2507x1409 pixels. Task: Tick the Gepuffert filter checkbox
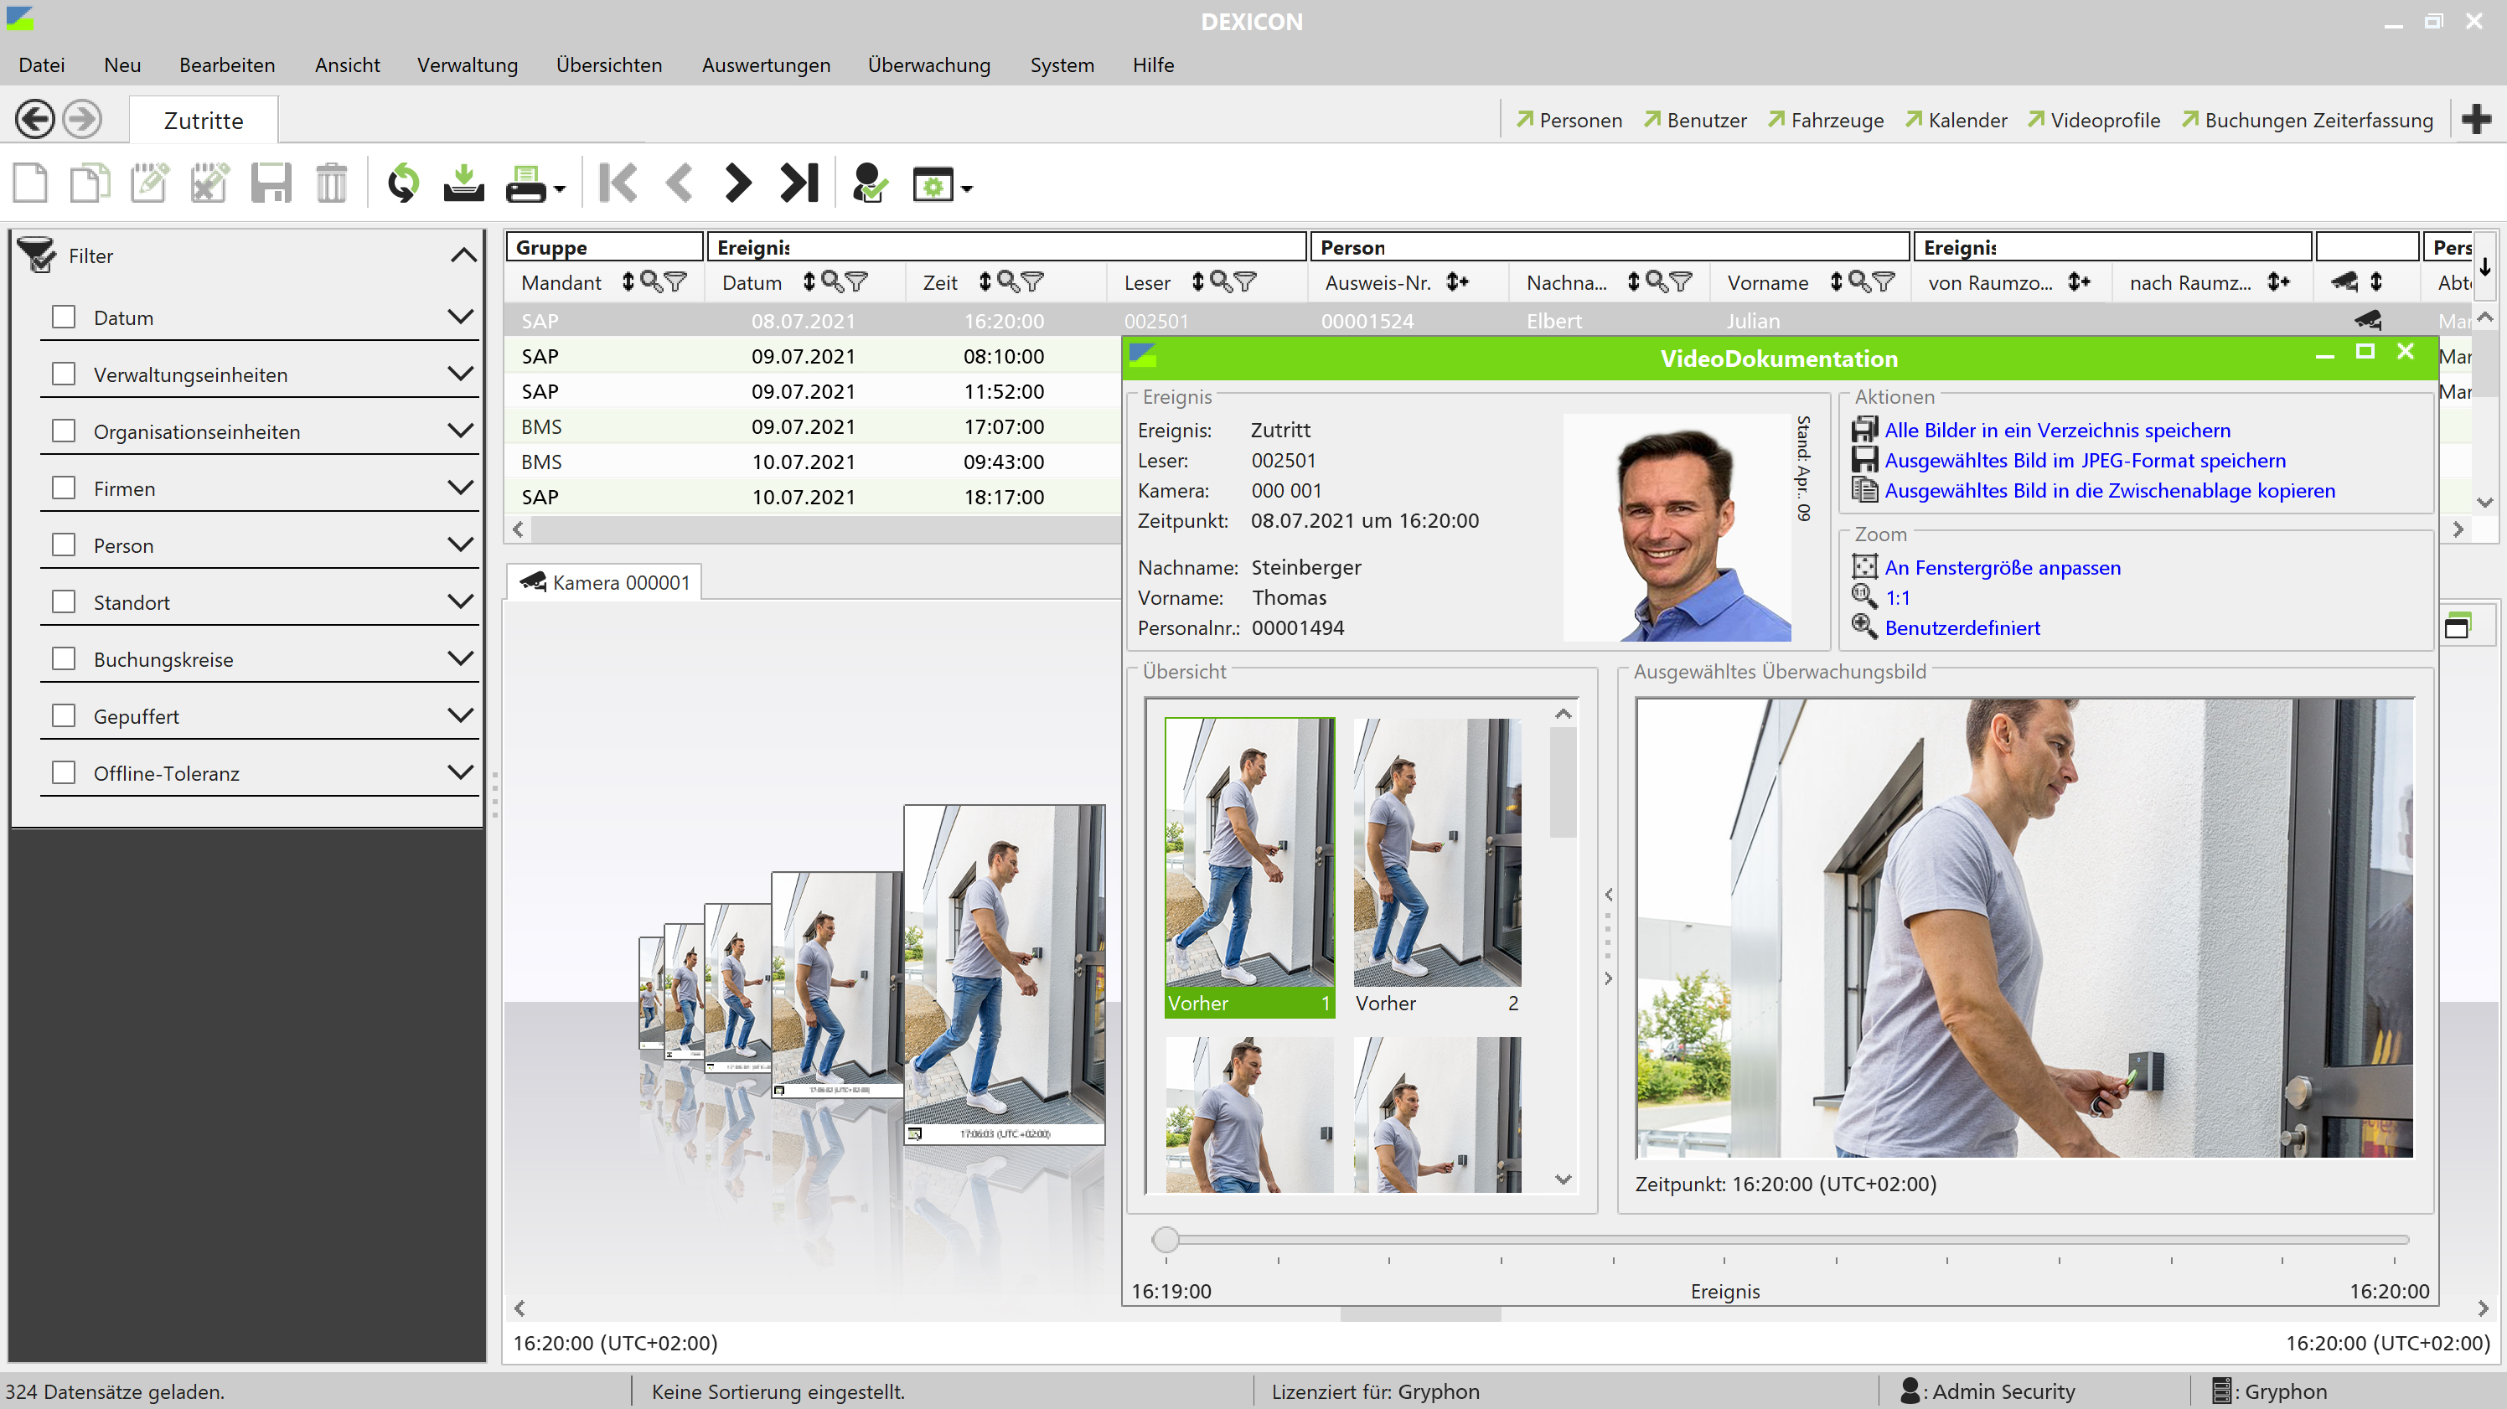click(65, 715)
